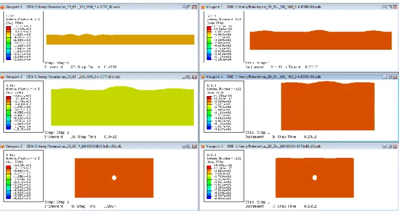Image resolution: width=399 pixels, height=211 pixels.
Task: Close Viewport 3
Action: pos(195,77)
